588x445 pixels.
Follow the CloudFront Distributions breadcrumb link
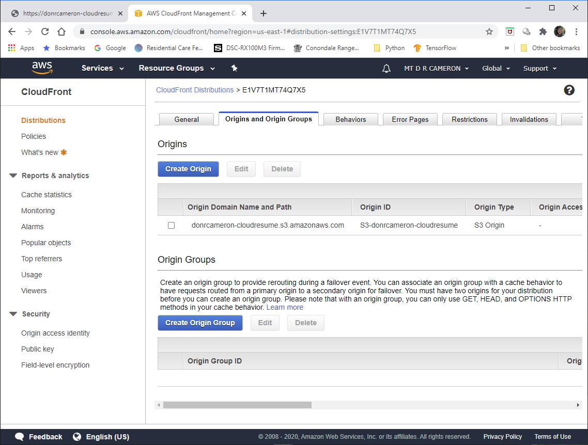(195, 90)
